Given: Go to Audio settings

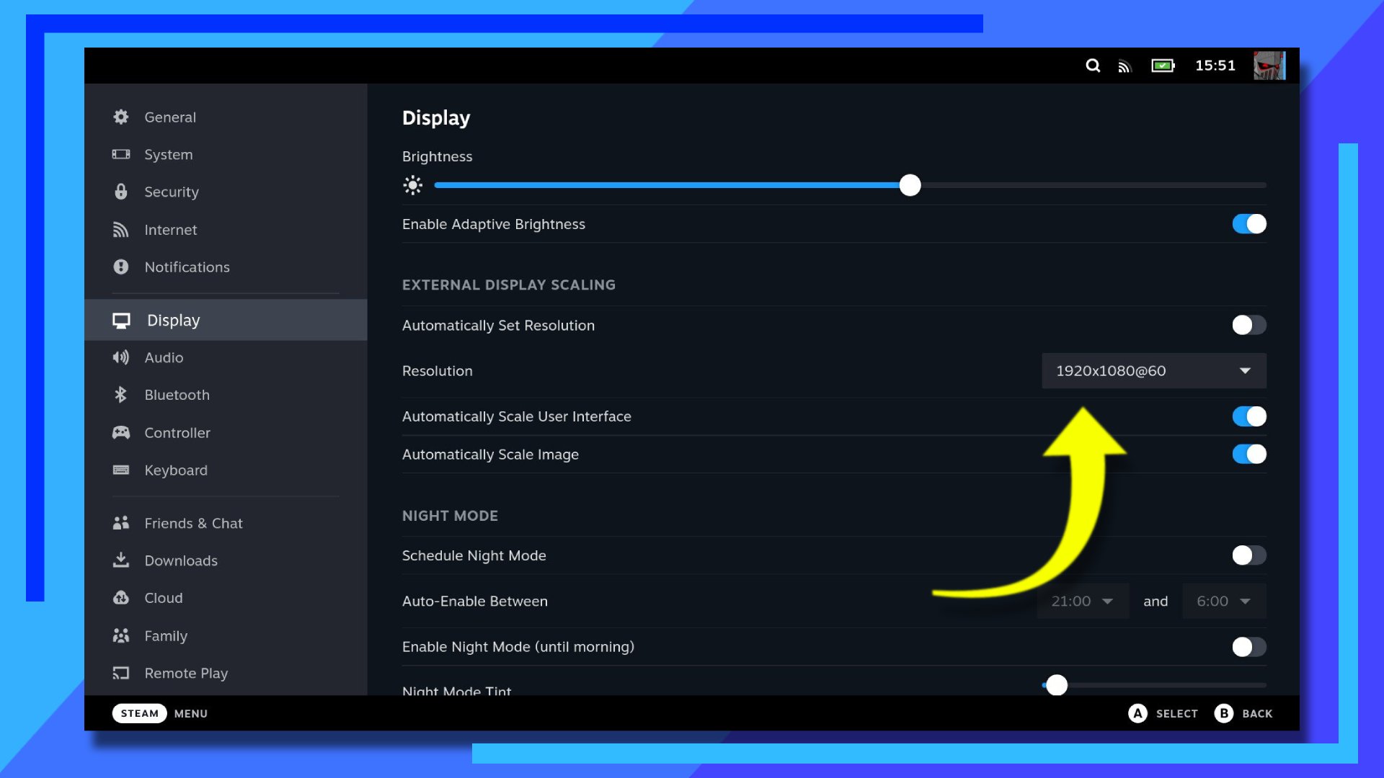Looking at the screenshot, I should pos(164,357).
